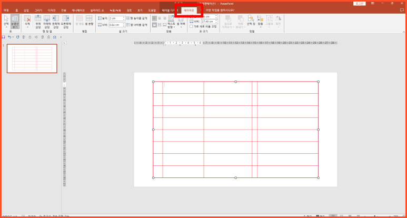Screen dimensions: 407x218
Task: Click the Undo arrow icon
Action: [x=9, y=37]
